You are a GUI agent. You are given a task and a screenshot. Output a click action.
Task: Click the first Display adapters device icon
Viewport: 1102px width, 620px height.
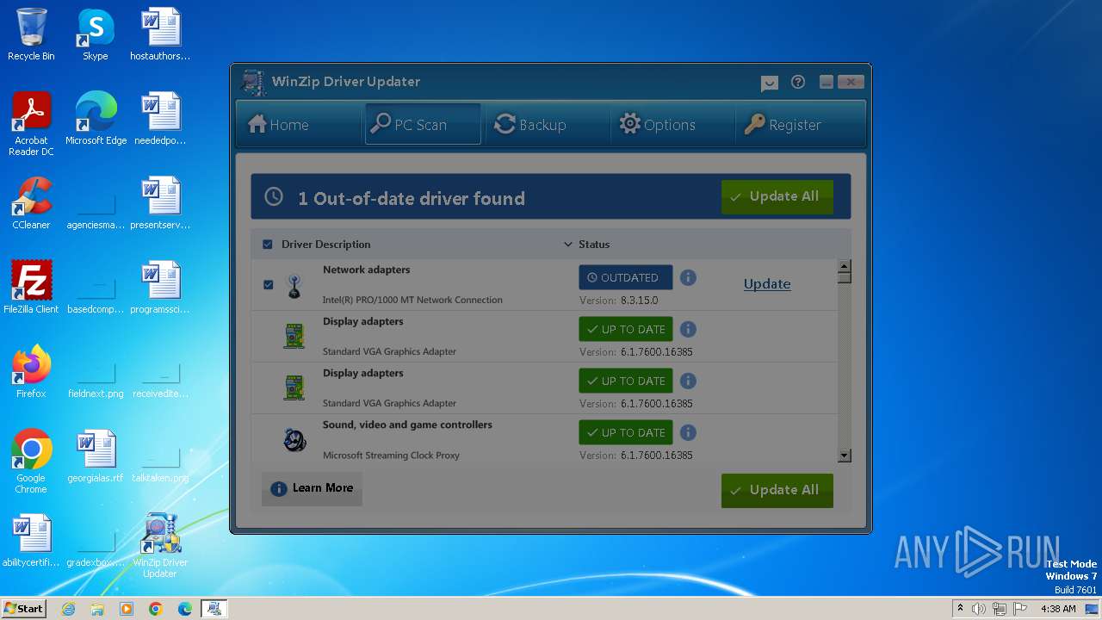point(294,337)
